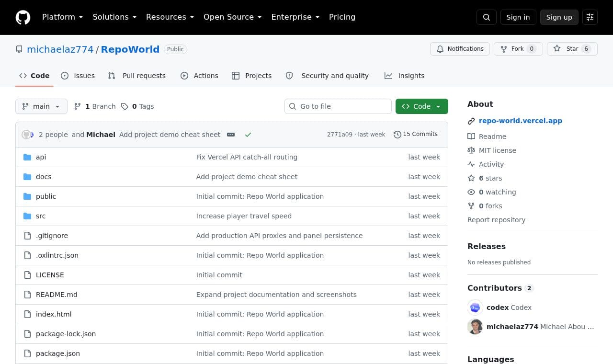Image resolution: width=613 pixels, height=364 pixels.
Task: Expand the Resources menu
Action: (170, 17)
